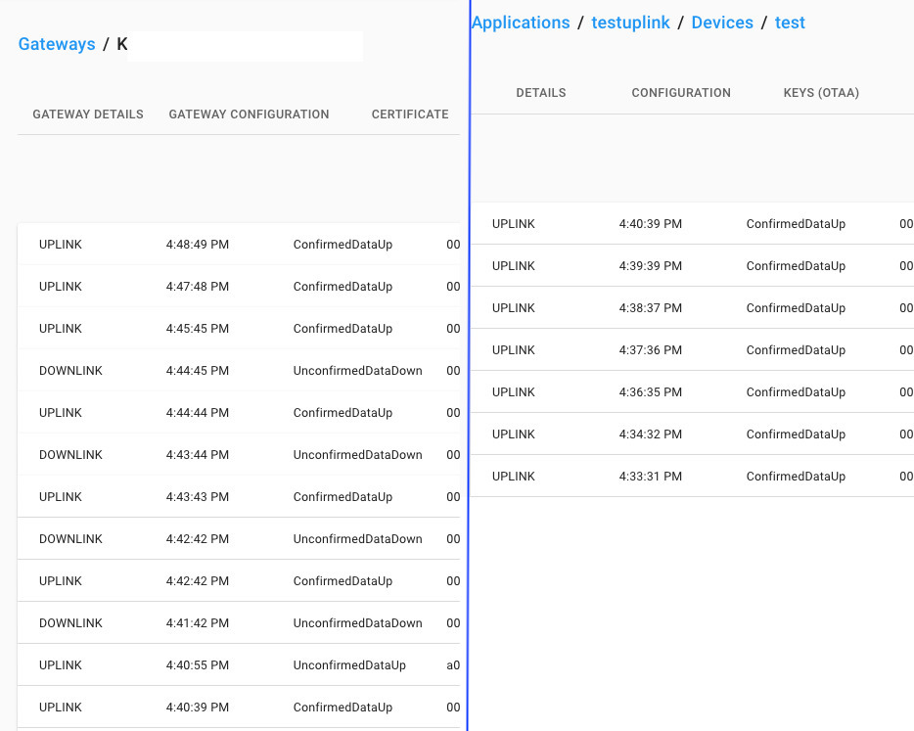Select the UnconfirmedDataUp row at 4:40:55 PM
Image resolution: width=914 pixels, height=731 pixels.
point(239,664)
